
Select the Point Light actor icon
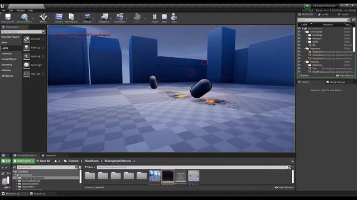pyautogui.click(x=27, y=48)
